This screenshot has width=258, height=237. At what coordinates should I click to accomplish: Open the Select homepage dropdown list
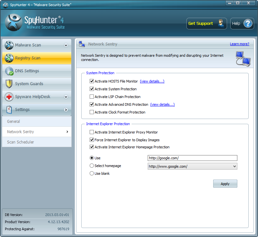[234, 166]
